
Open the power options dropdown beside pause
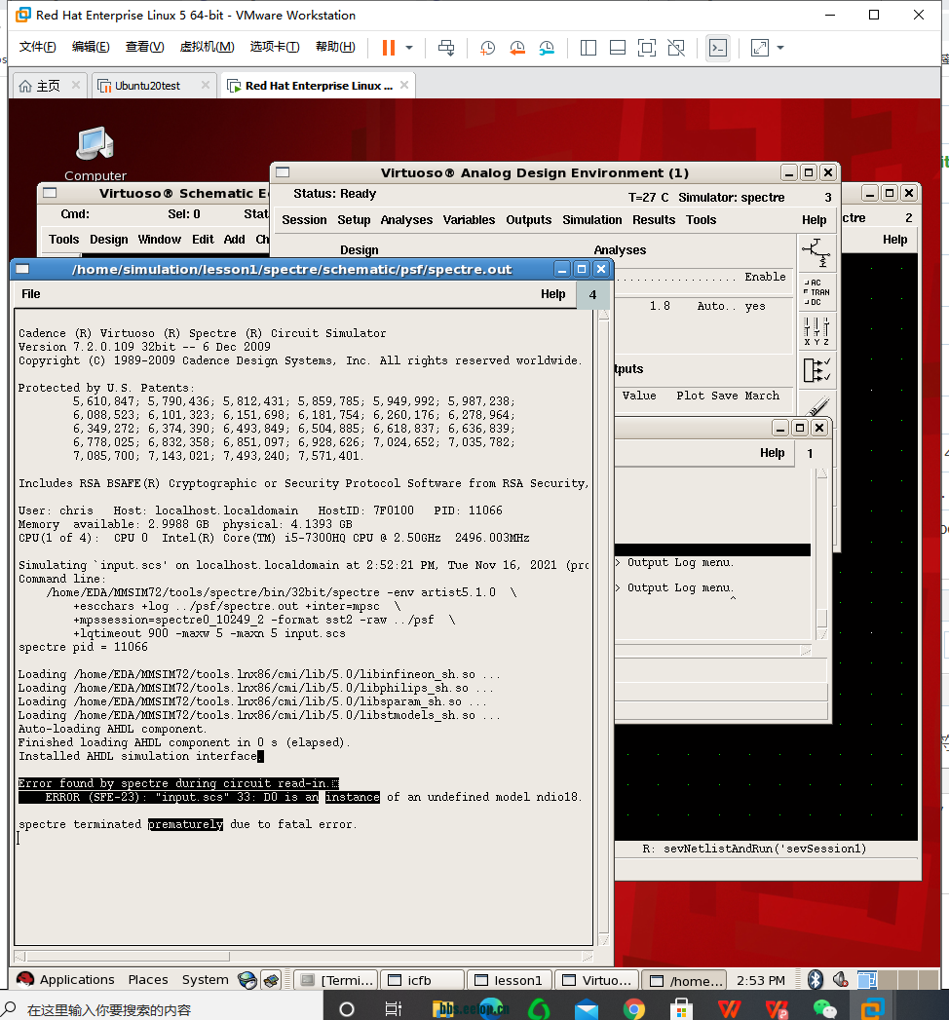coord(409,48)
